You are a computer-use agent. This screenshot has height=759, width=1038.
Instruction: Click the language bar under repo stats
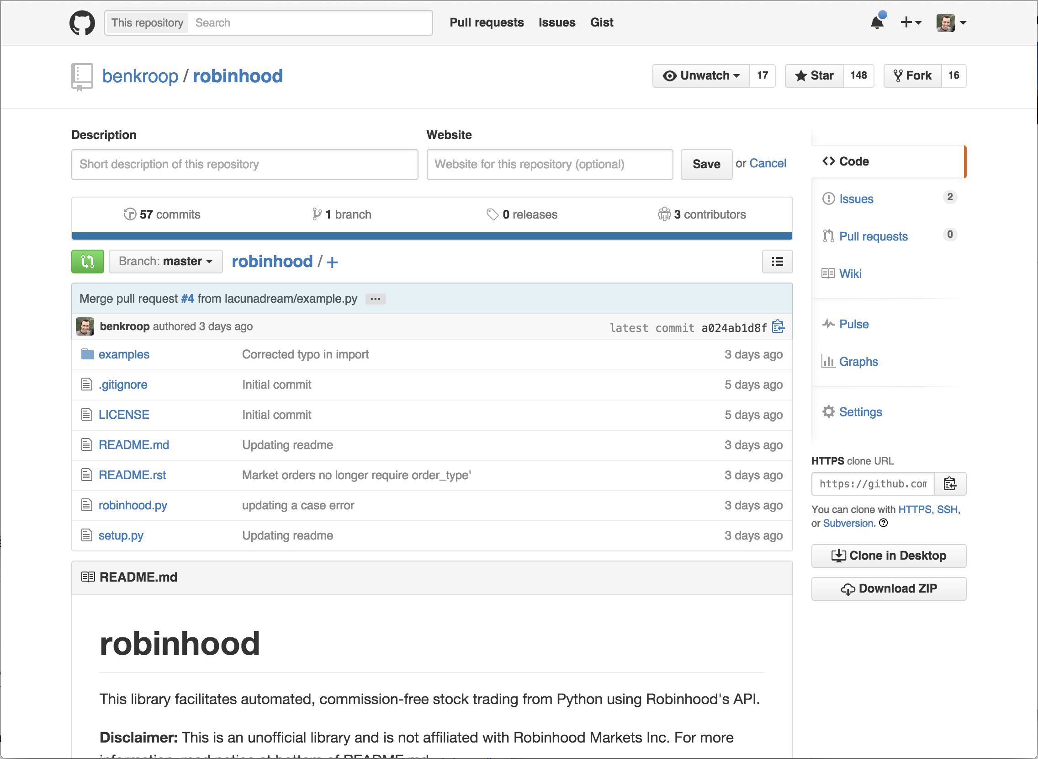432,236
